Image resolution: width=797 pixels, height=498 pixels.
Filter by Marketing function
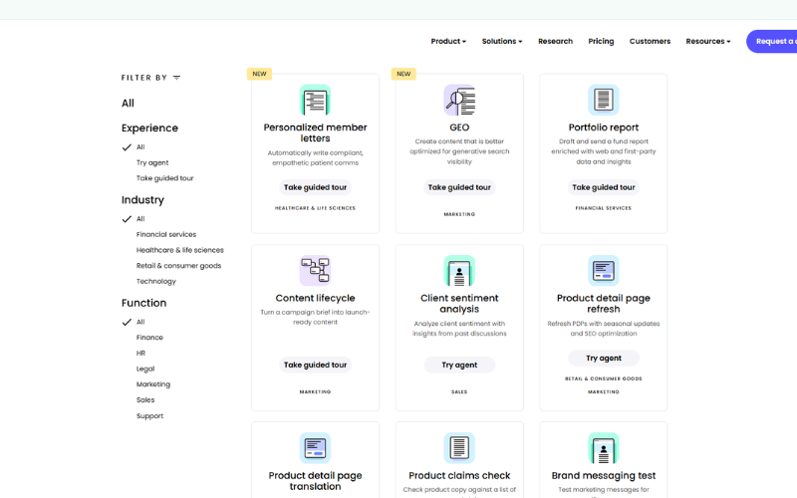153,384
